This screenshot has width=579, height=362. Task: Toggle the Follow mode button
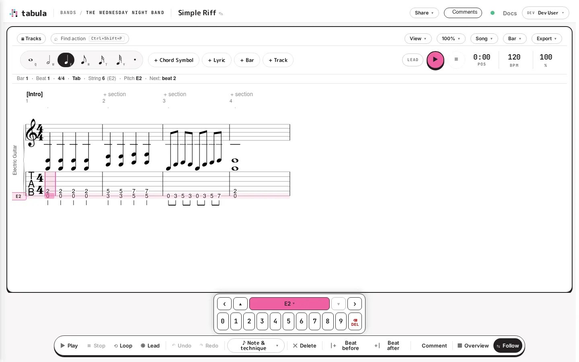tap(508, 346)
